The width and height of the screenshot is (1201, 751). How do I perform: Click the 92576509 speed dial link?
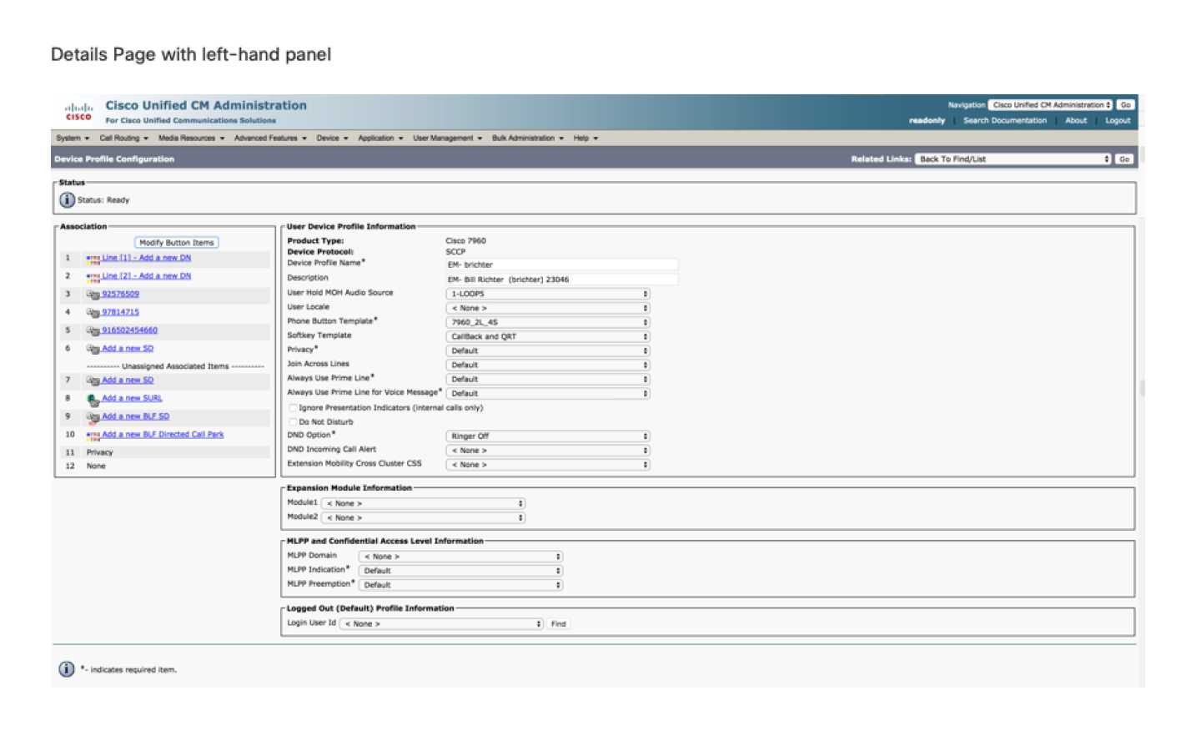[x=120, y=294]
